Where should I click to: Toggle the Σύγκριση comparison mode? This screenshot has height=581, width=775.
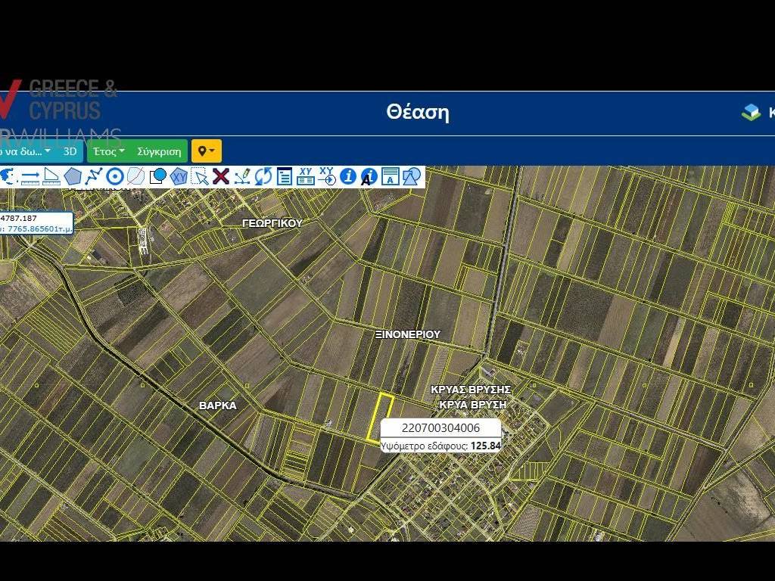(159, 151)
